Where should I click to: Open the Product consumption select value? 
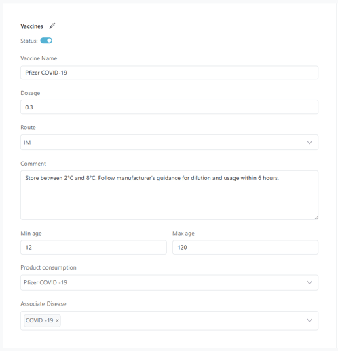pos(169,282)
